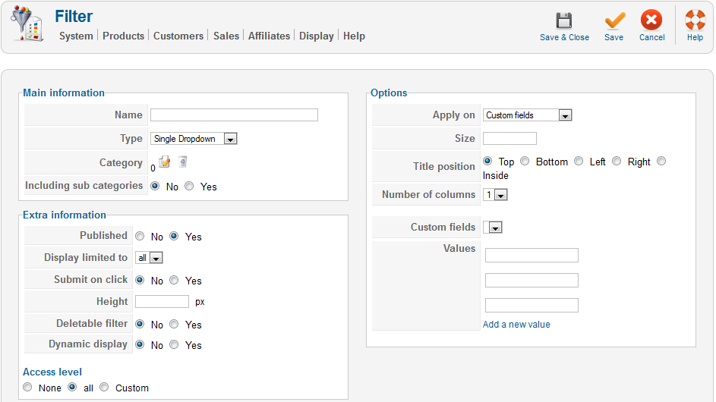
Task: Set Submit on click to Yes
Action: (174, 280)
